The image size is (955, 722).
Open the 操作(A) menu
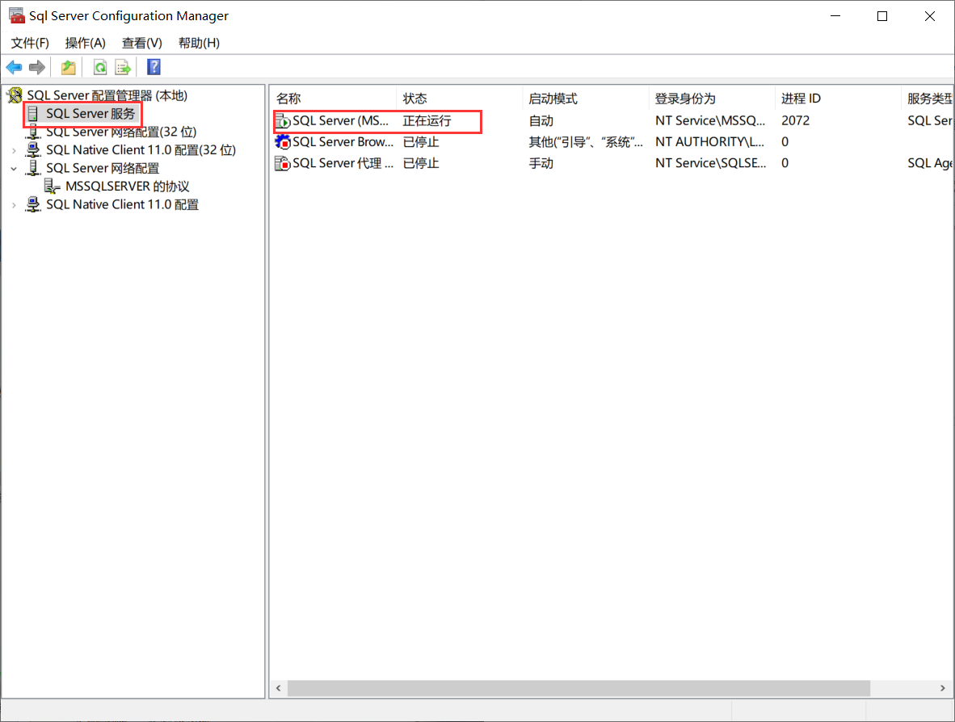(85, 43)
